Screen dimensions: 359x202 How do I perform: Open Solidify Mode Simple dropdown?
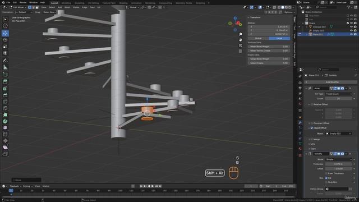(x=338, y=159)
